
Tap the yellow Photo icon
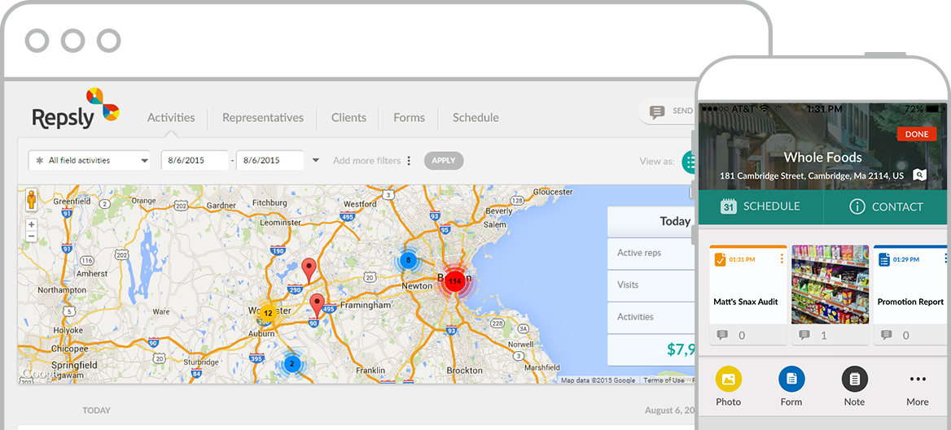(x=729, y=379)
